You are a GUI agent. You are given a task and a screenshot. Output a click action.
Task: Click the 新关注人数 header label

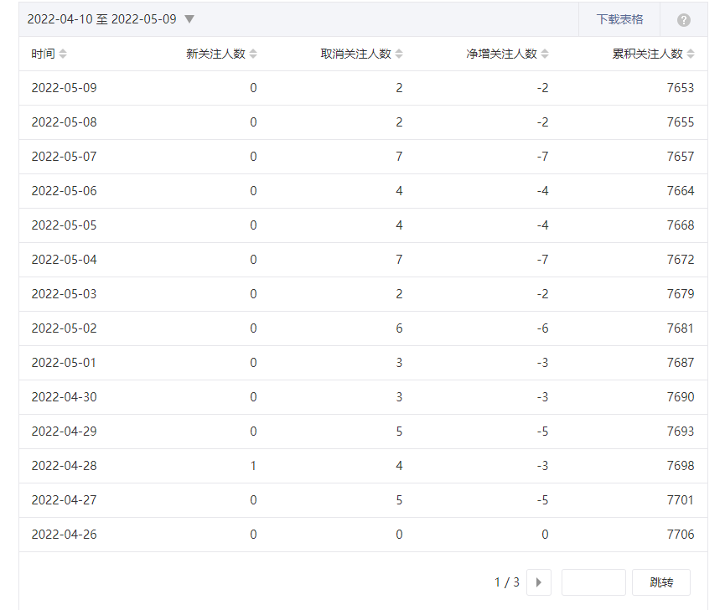click(215, 54)
